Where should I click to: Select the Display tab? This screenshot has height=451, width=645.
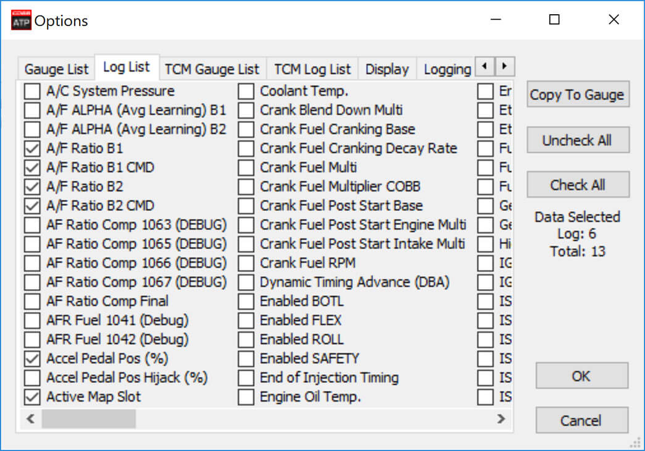[x=387, y=69]
